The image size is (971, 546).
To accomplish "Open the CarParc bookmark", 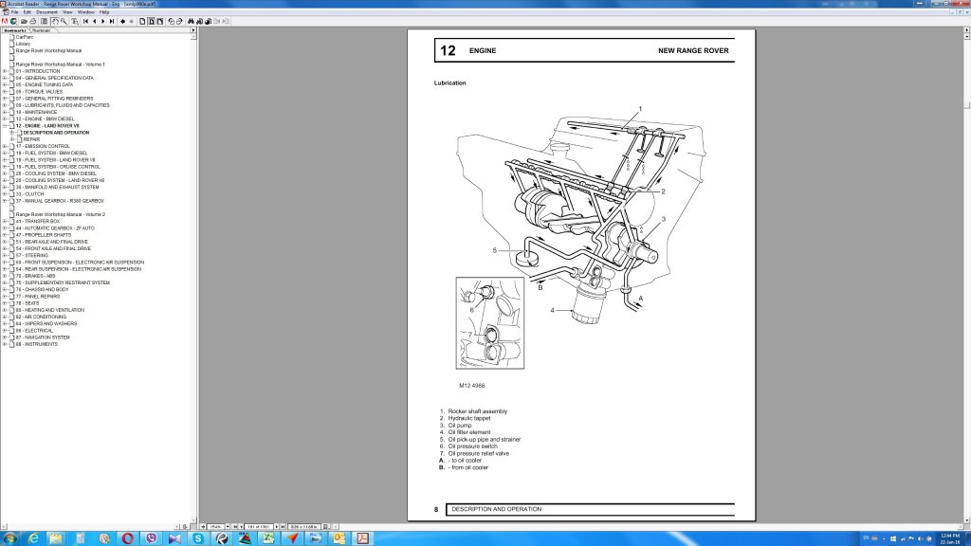I will click(x=24, y=37).
